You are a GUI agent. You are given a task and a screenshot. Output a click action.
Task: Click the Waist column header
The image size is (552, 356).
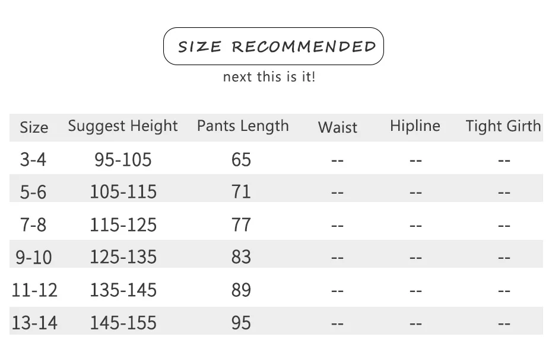(x=338, y=127)
